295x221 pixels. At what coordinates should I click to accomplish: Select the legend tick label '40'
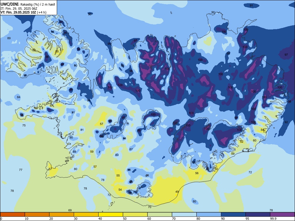100,219
